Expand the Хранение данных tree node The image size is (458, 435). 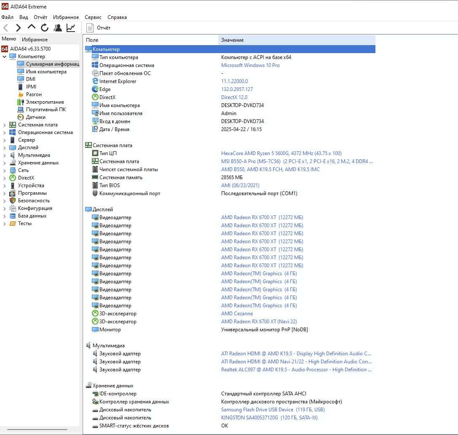click(x=4, y=163)
